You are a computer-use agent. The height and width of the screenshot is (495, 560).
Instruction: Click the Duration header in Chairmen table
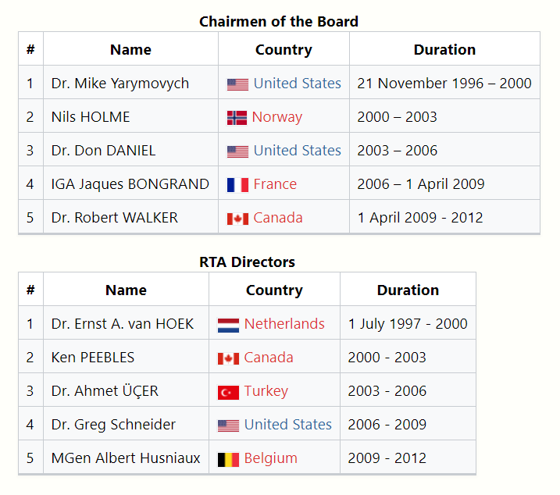(444, 49)
